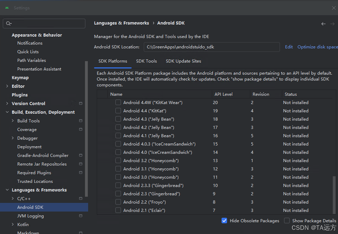Open Path Variables settings
This screenshot has width=338, height=234.
pyautogui.click(x=32, y=60)
